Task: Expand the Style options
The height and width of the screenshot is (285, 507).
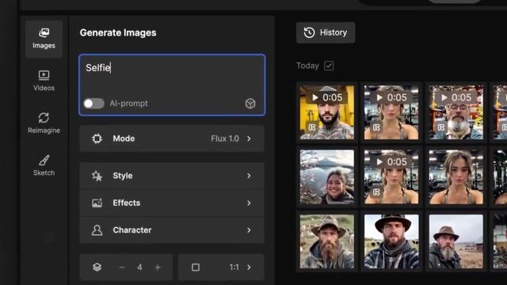Action: [172, 176]
